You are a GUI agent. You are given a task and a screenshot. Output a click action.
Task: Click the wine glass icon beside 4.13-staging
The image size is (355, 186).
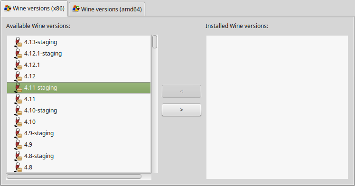(x=18, y=42)
